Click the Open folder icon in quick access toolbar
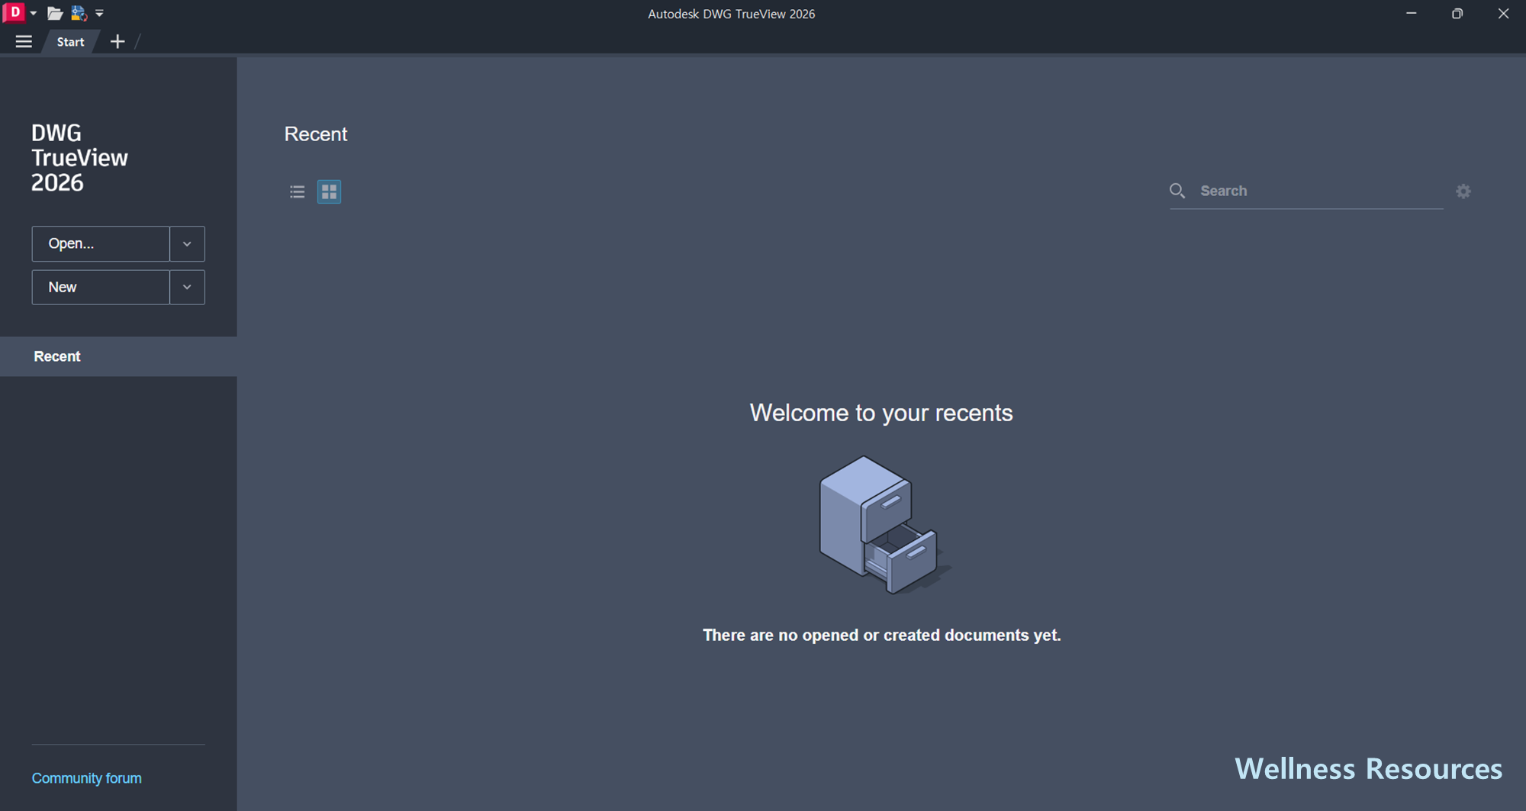1526x811 pixels. pos(55,13)
